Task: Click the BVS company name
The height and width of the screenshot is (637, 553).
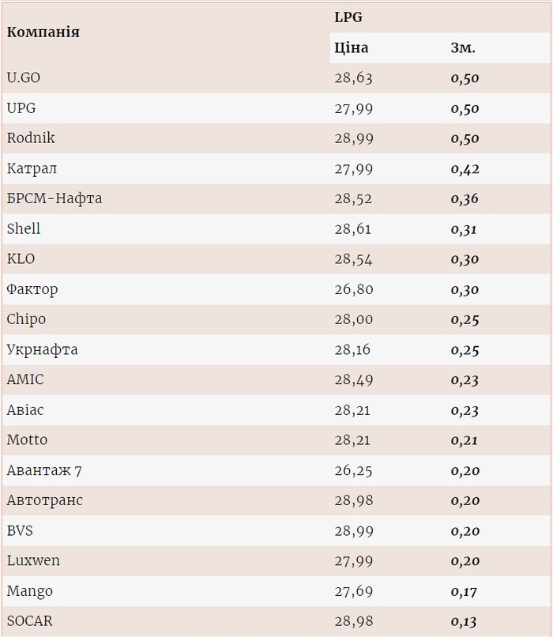Action: 20,530
